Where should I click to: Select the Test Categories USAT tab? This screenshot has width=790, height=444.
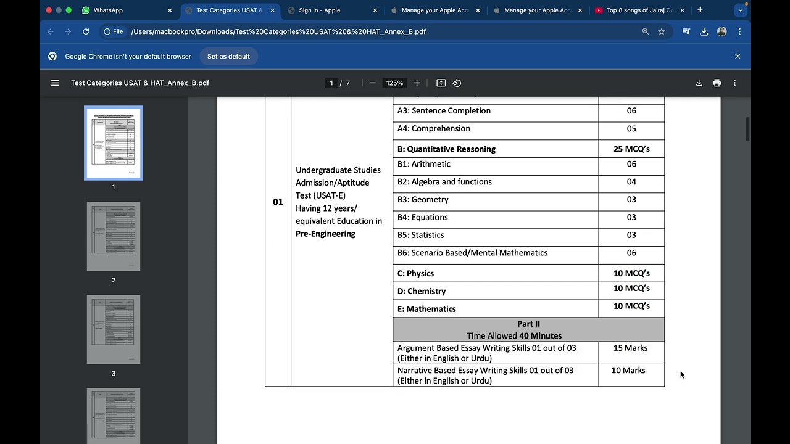click(231, 10)
